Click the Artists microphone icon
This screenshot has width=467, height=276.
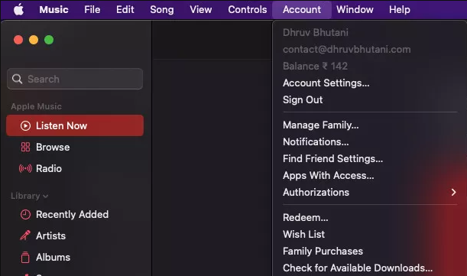click(x=25, y=235)
